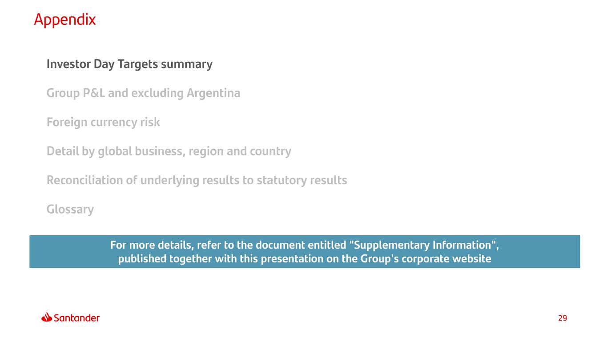Click the Santander flame logo icon
The height and width of the screenshot is (341, 607).
(47, 317)
